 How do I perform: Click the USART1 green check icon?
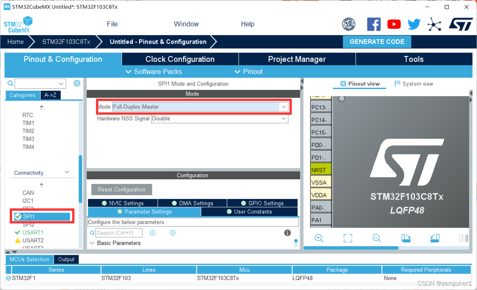coord(17,232)
